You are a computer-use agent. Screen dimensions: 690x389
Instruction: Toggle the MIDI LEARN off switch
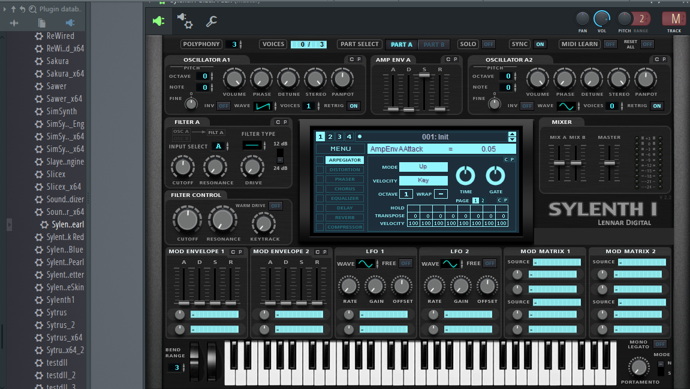610,44
